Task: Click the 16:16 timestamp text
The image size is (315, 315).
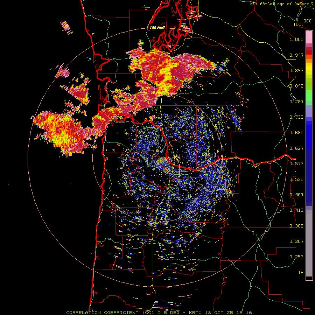Action: point(244,313)
